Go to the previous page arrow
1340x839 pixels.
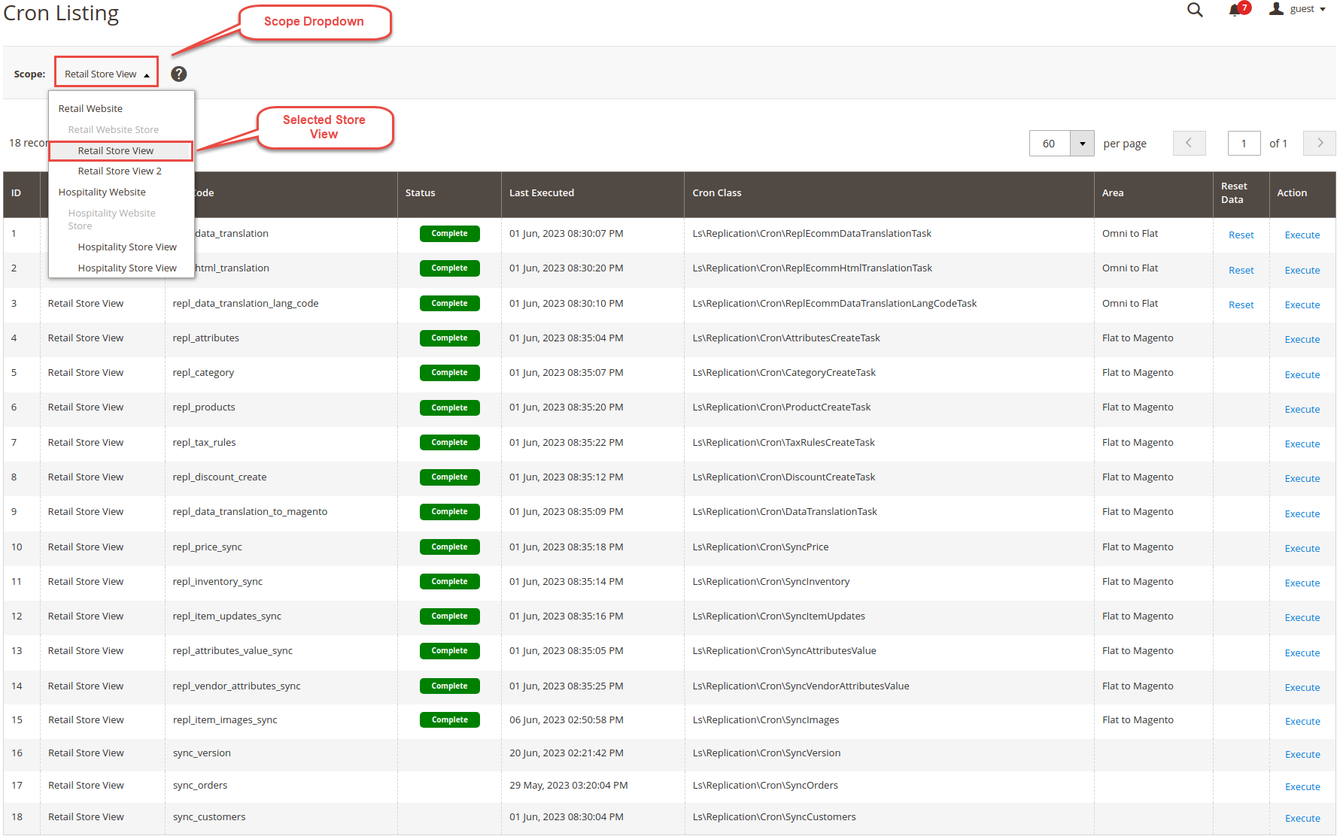(1189, 143)
